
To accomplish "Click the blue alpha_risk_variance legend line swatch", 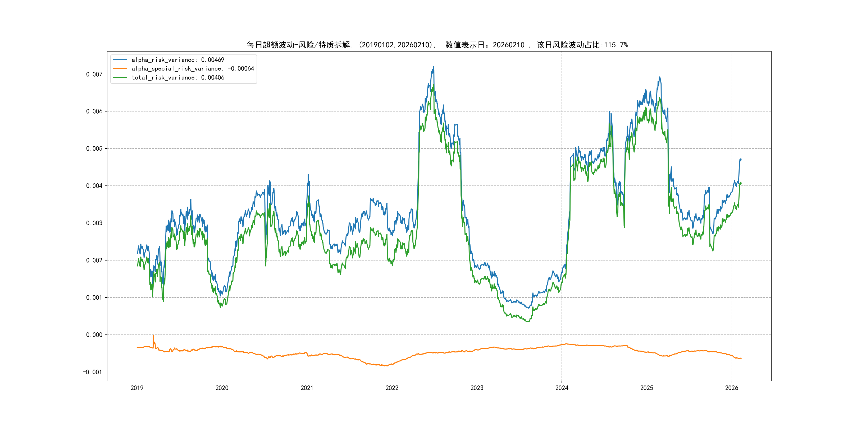I will click(120, 60).
